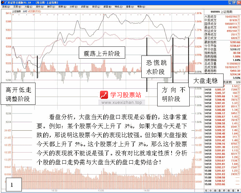
Task: Select the tick row with price 5390.52
Action: (222, 181)
